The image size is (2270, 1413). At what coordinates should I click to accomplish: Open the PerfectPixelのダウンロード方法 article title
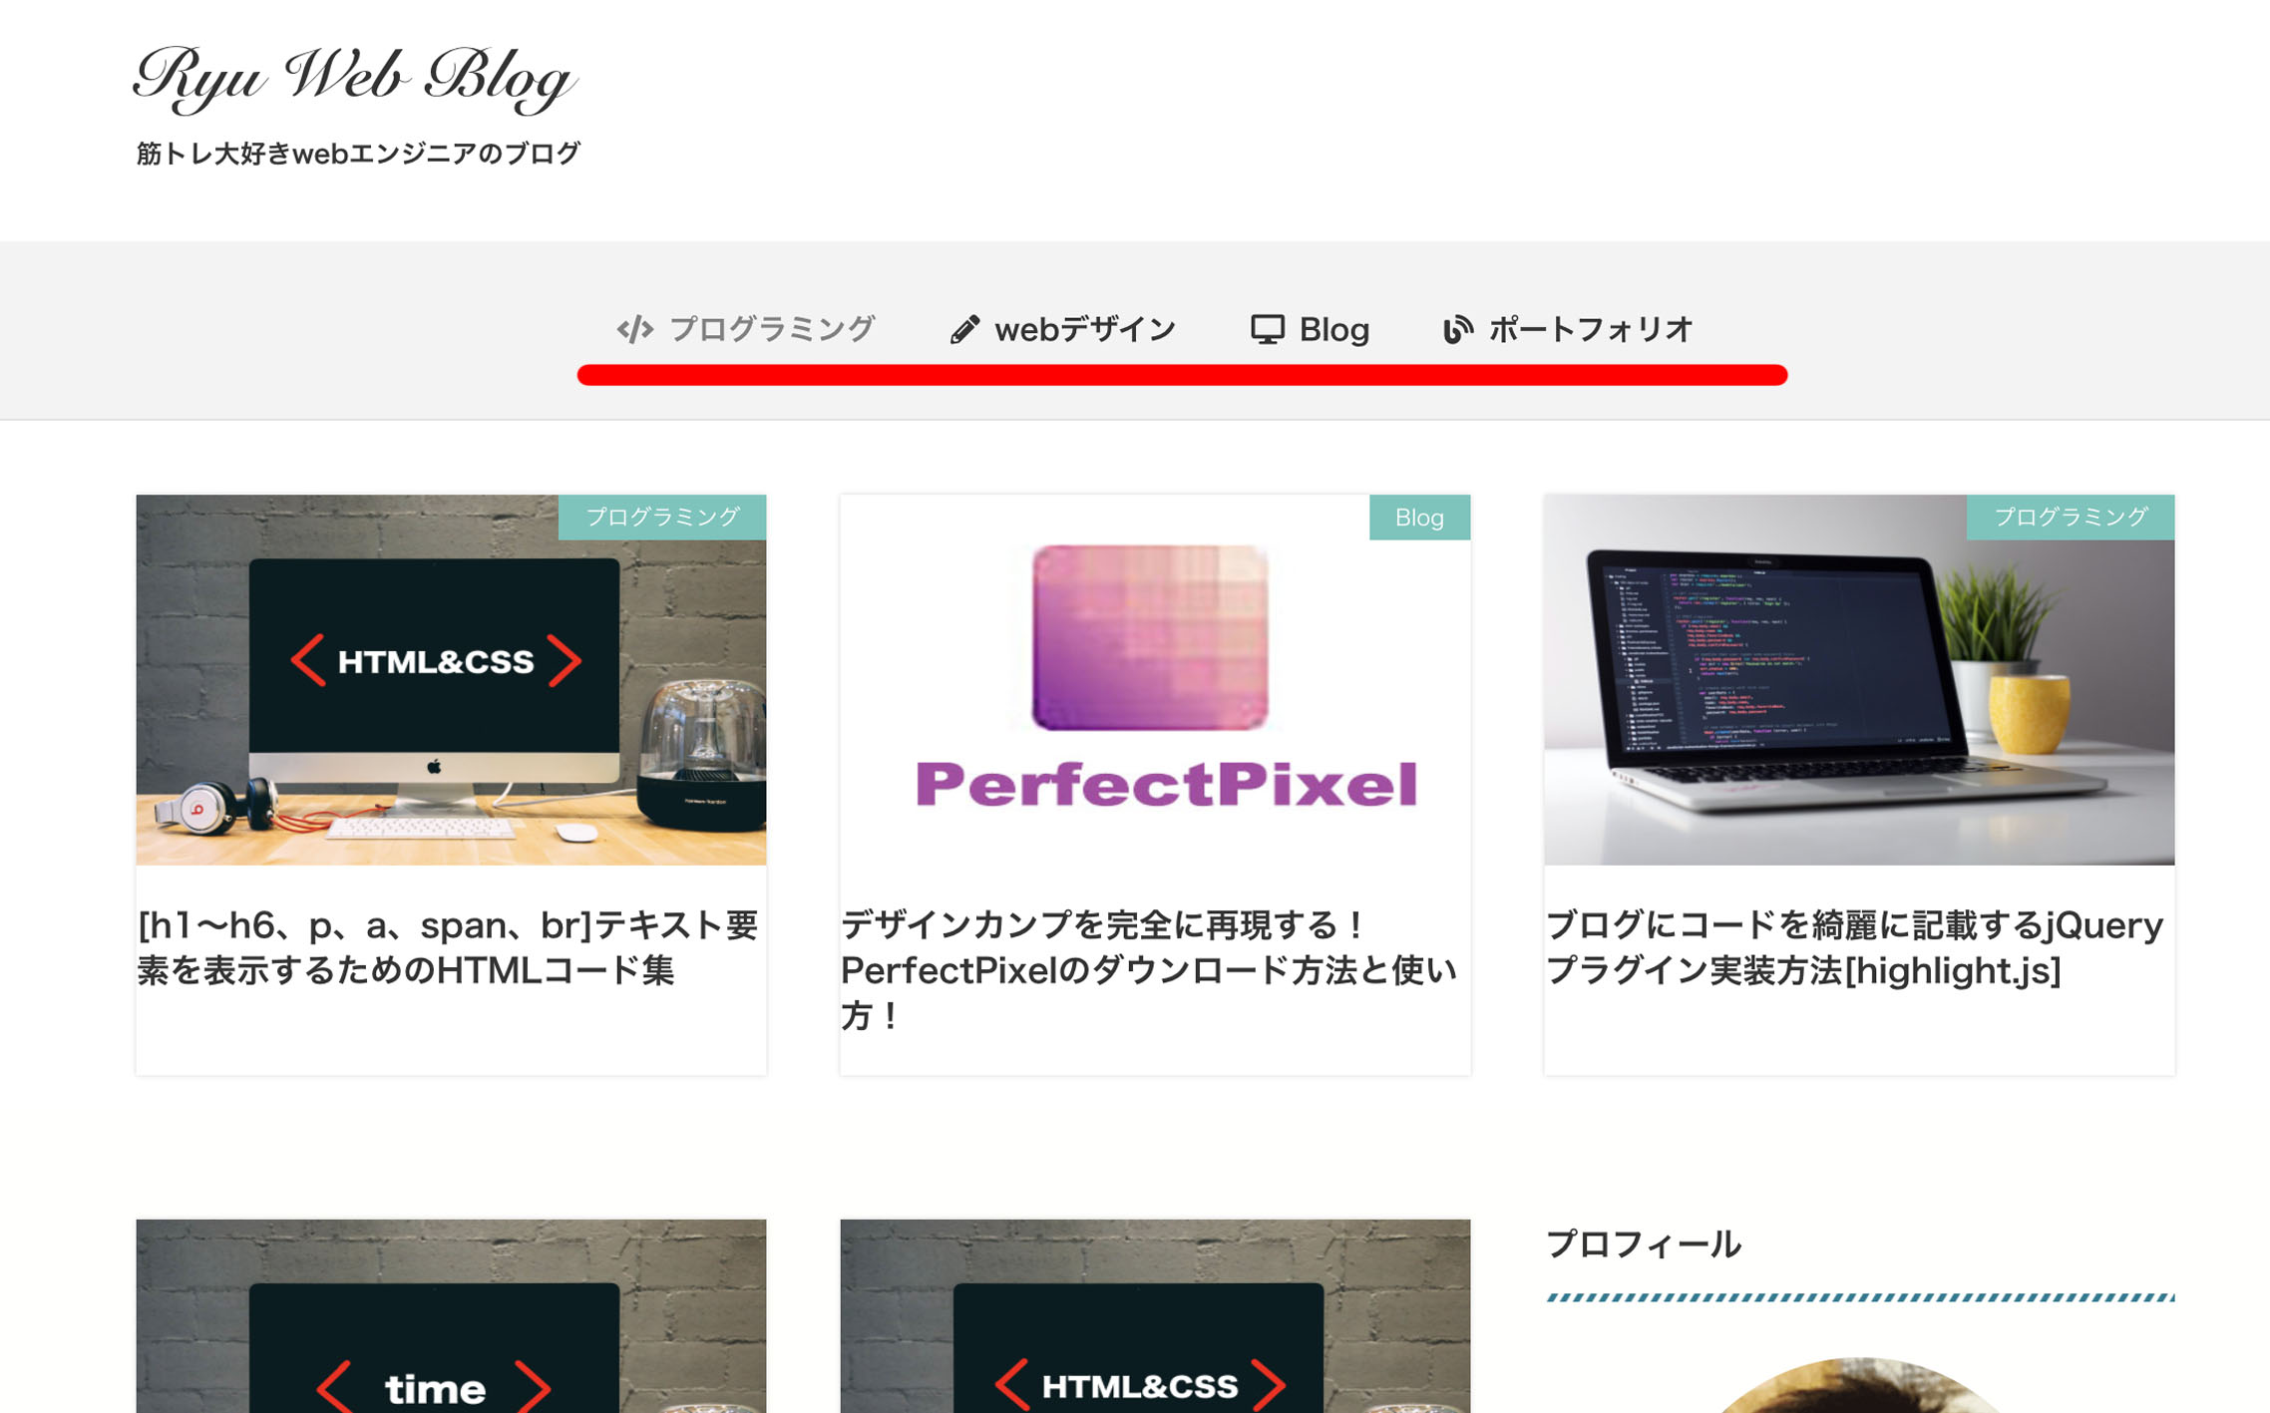tap(1149, 969)
